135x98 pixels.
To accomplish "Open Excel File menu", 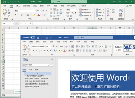I will [4, 6].
